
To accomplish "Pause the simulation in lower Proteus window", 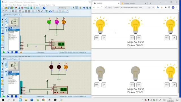I will click(x=12, y=96).
